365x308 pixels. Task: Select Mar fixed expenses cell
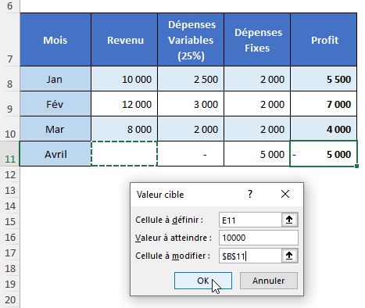click(257, 129)
